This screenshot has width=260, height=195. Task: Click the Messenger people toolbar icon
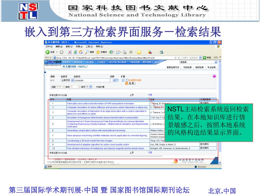click(x=161, y=52)
